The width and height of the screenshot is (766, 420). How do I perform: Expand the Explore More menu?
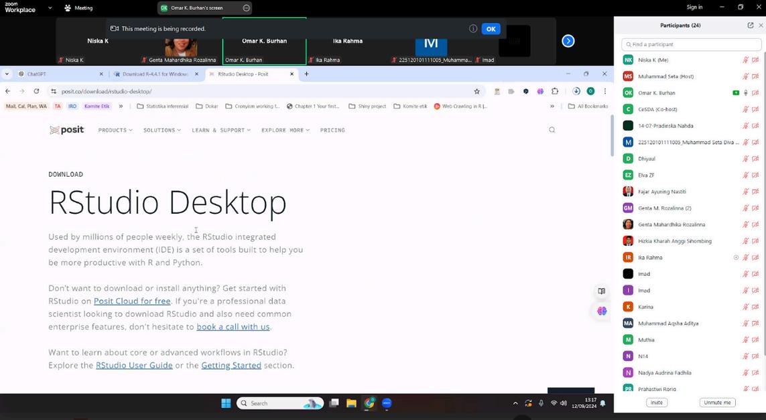(285, 131)
